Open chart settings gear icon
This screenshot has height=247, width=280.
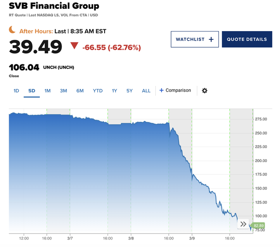[x=204, y=91]
